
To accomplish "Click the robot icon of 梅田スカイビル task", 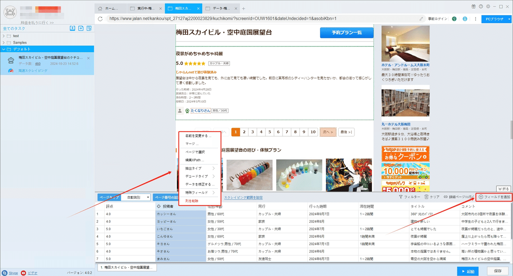I will (x=11, y=60).
